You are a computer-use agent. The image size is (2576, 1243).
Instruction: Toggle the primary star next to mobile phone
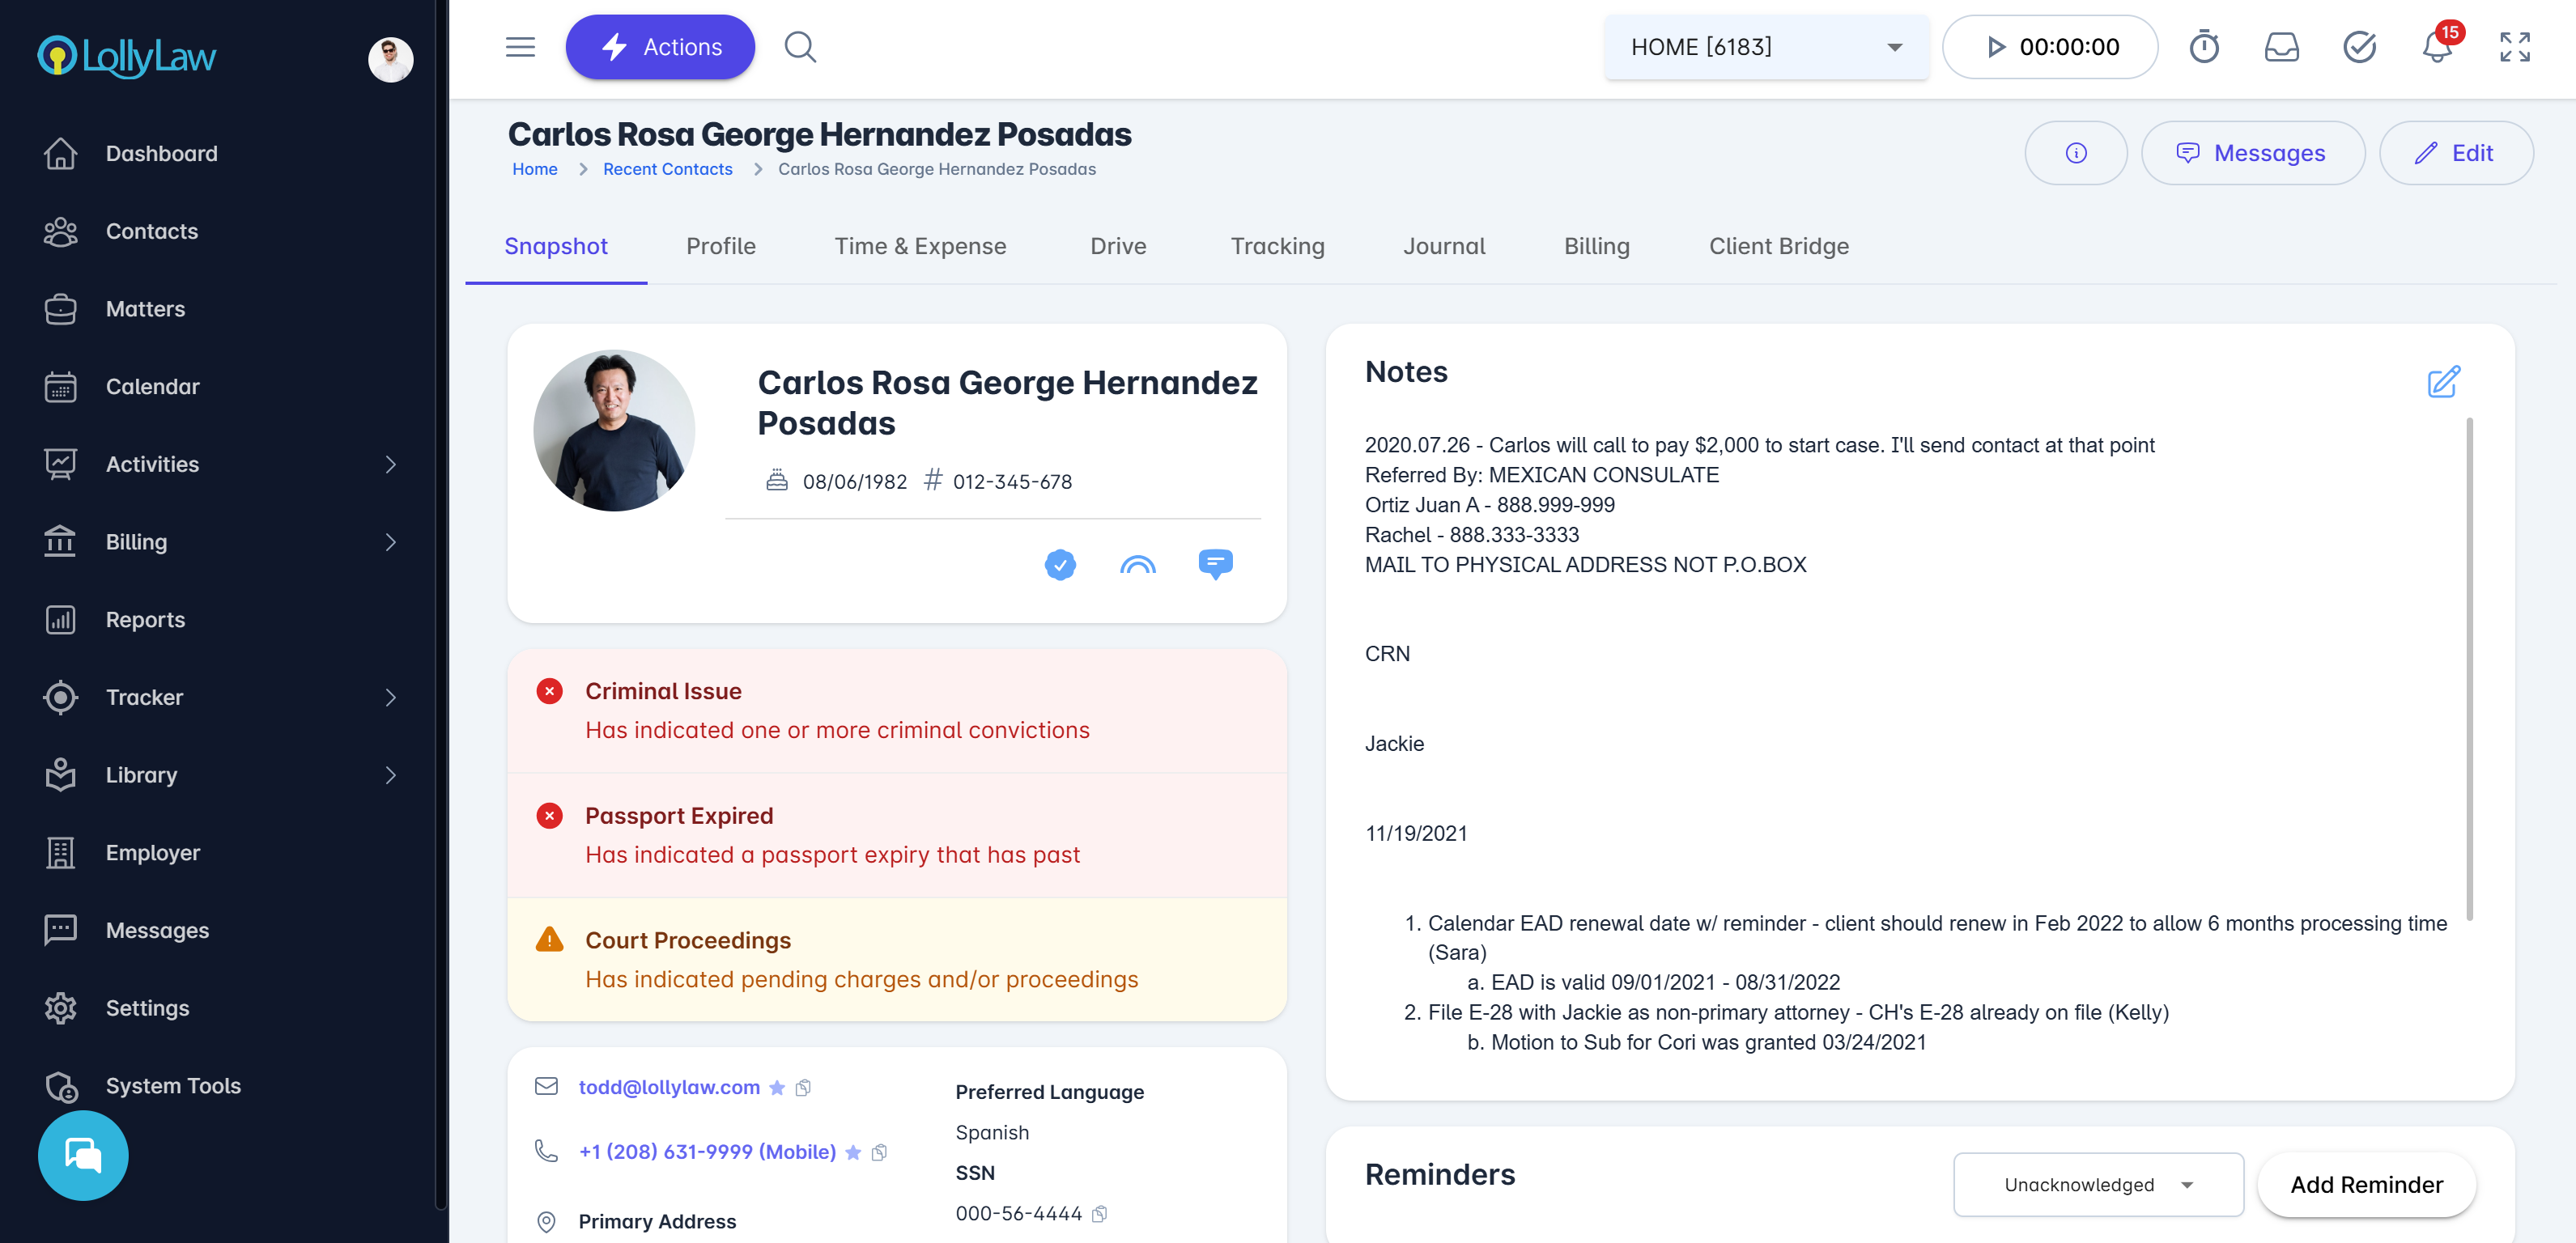pyautogui.click(x=853, y=1153)
